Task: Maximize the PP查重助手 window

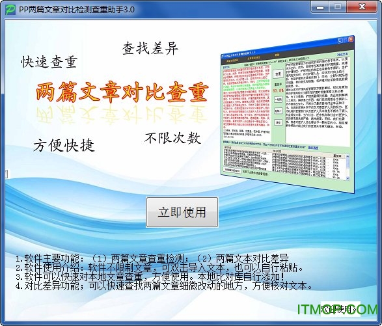Action: coord(337,7)
